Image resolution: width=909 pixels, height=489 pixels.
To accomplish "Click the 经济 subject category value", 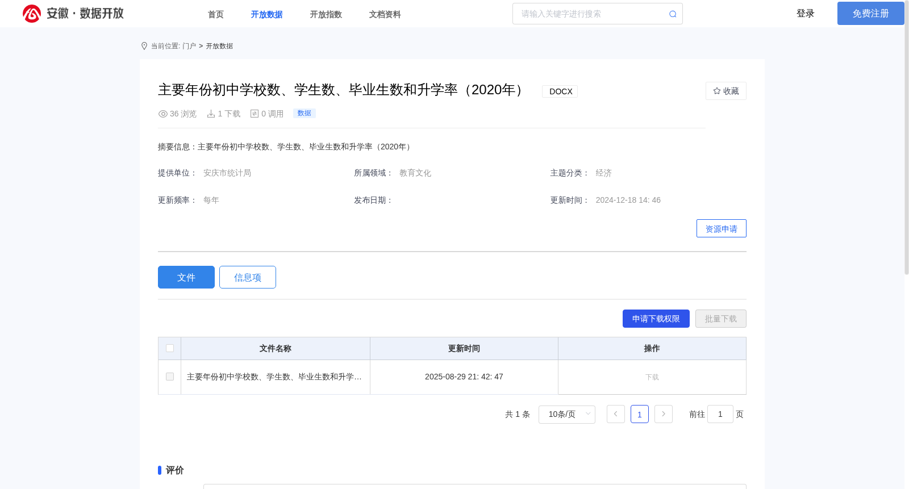I will (x=603, y=173).
